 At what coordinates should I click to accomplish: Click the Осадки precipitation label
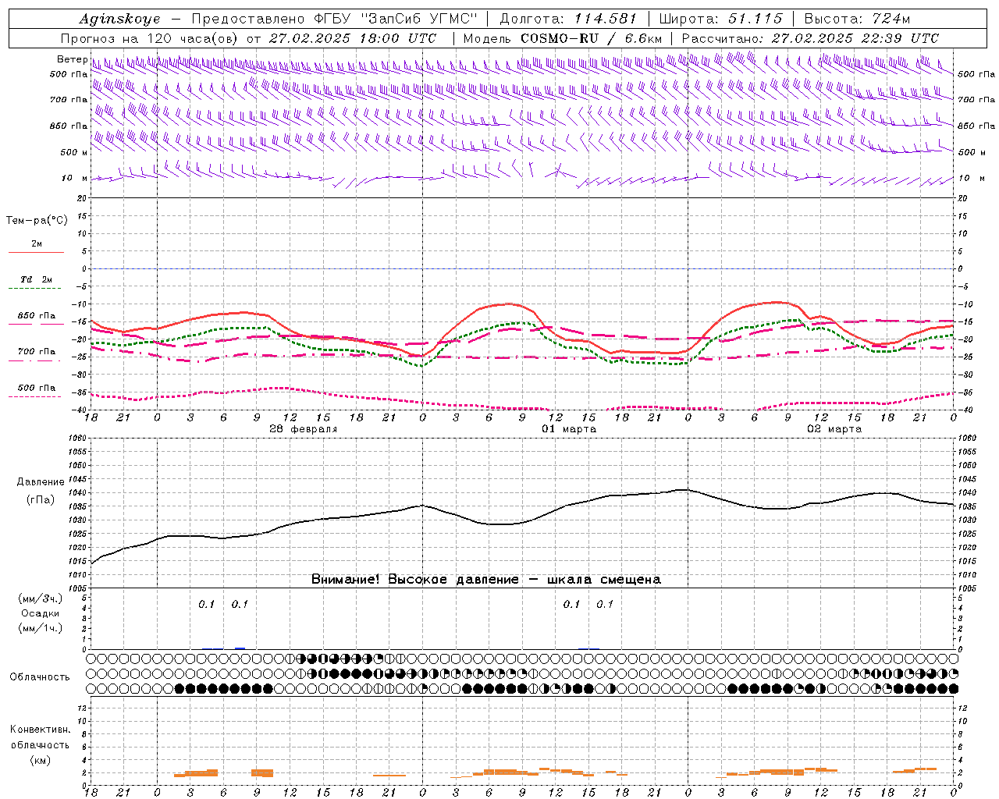41,613
